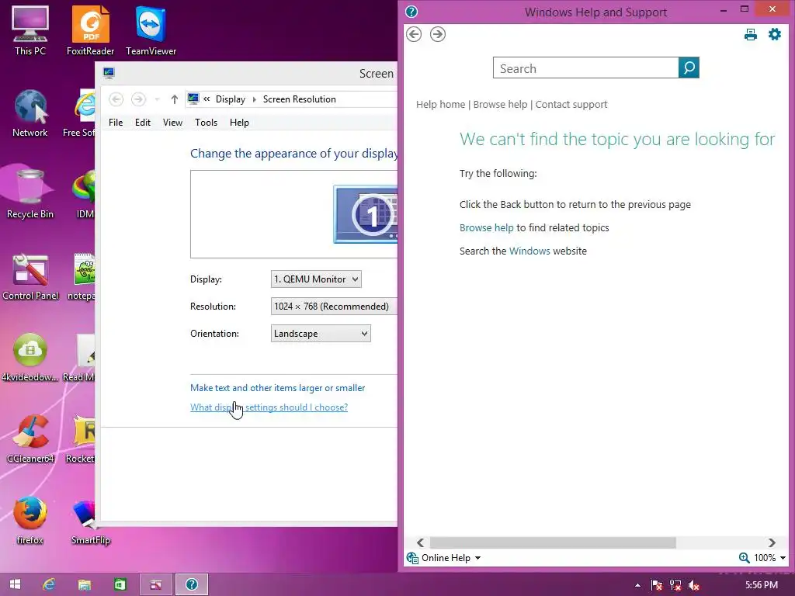Open the 100% zoom level dropdown arrow
The height and width of the screenshot is (596, 795).
click(x=783, y=558)
